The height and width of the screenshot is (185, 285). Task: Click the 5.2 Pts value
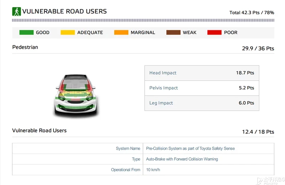click(247, 88)
